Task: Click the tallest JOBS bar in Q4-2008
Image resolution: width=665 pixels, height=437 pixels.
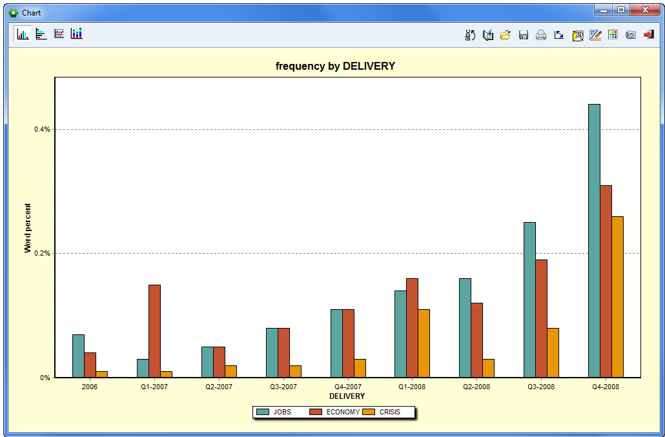Action: coord(594,240)
